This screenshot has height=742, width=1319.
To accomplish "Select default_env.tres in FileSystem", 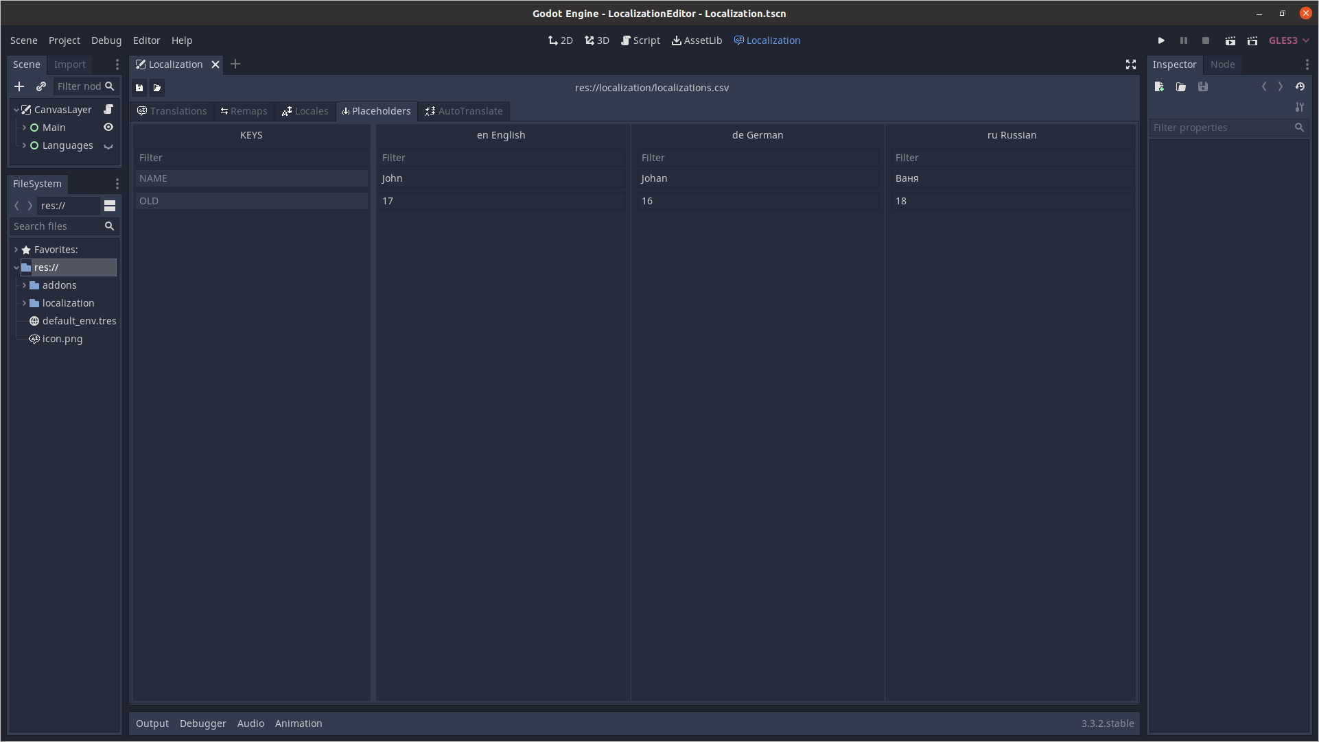I will click(72, 321).
